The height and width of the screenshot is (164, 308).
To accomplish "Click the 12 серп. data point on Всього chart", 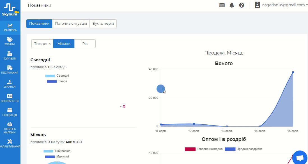I will coord(194,124).
